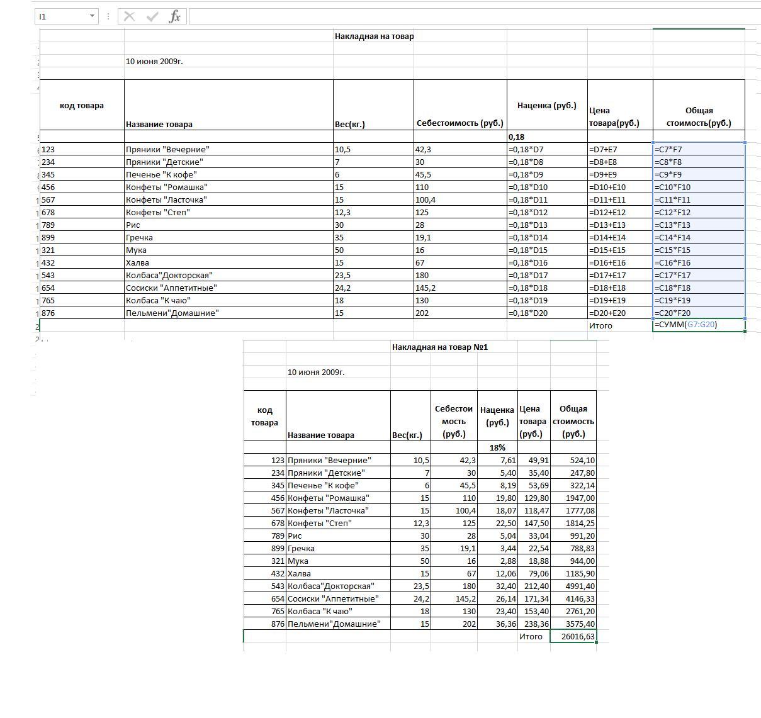Viewport: 761px width, 718px height.
Task: Open the Name Box dropdown arrow
Action: click(92, 16)
